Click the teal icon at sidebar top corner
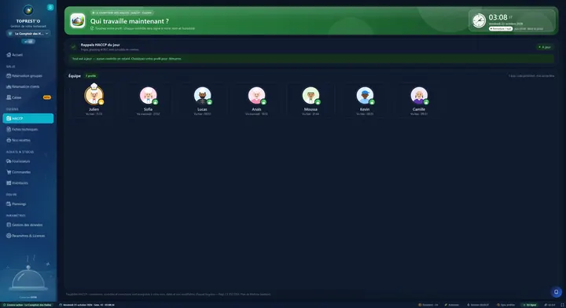Viewport: 566px width, 308px height. pyautogui.click(x=50, y=7)
